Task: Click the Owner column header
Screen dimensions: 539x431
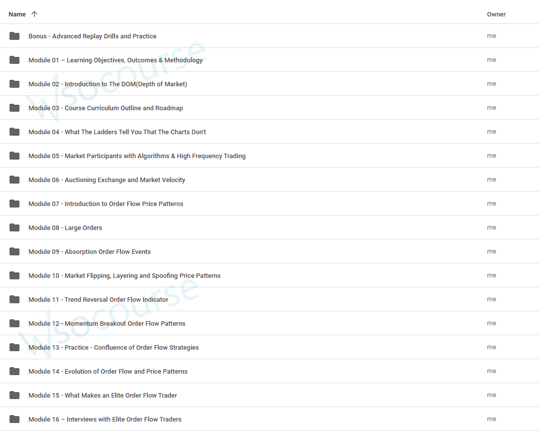Action: click(496, 14)
